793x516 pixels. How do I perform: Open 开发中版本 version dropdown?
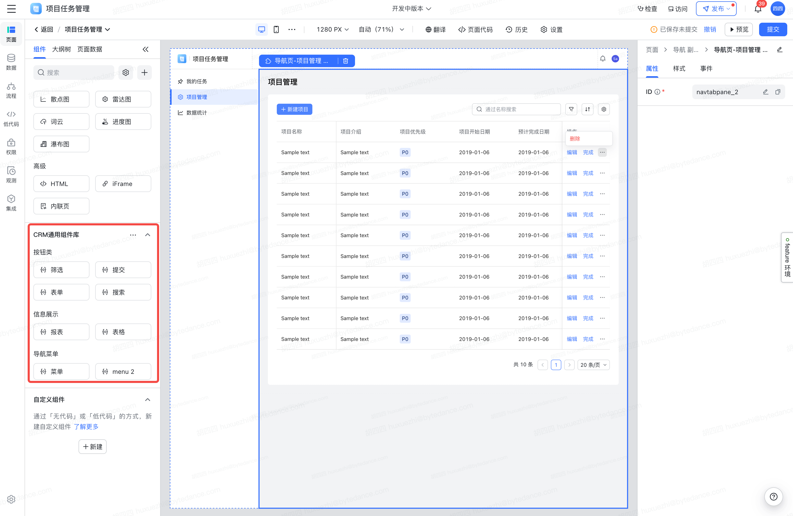point(411,9)
